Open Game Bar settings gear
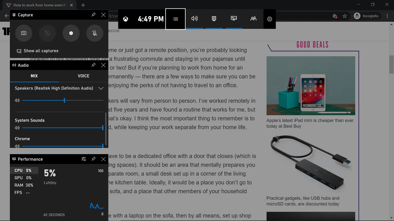The height and width of the screenshot is (221, 394). pyautogui.click(x=270, y=19)
